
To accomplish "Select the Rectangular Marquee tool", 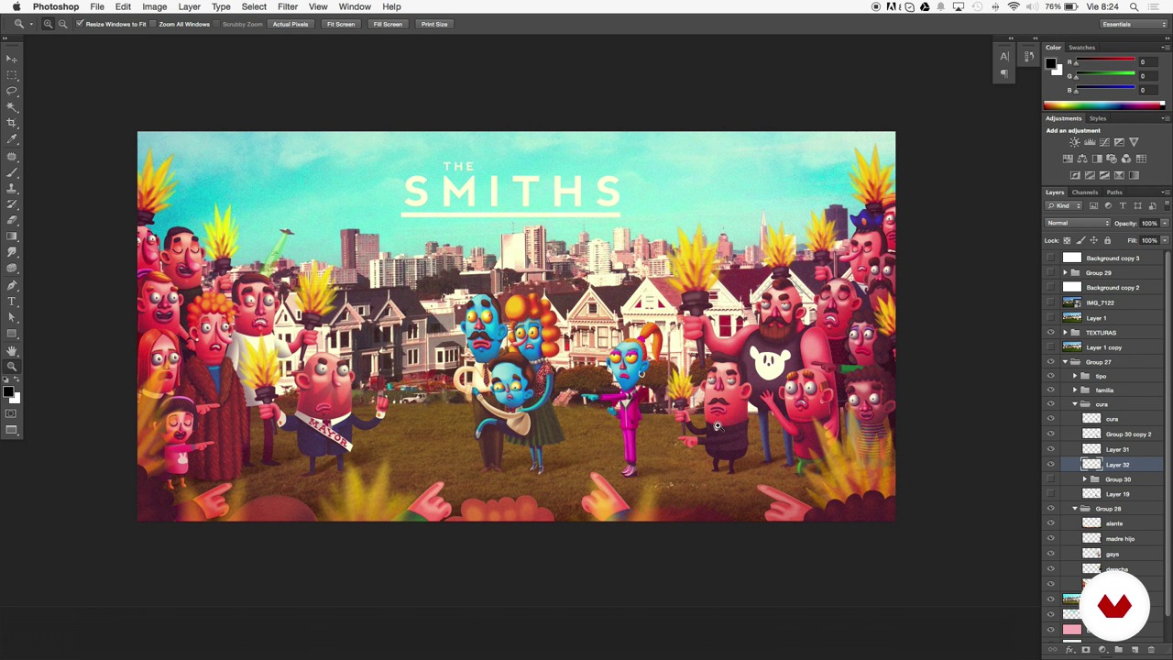I will (x=12, y=74).
